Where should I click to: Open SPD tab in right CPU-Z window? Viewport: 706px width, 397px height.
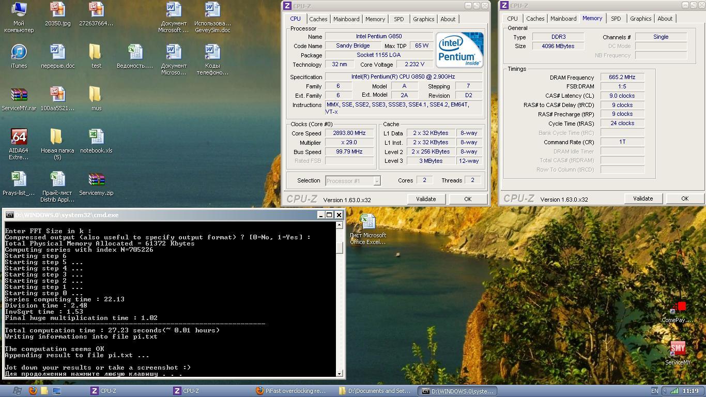point(616,19)
